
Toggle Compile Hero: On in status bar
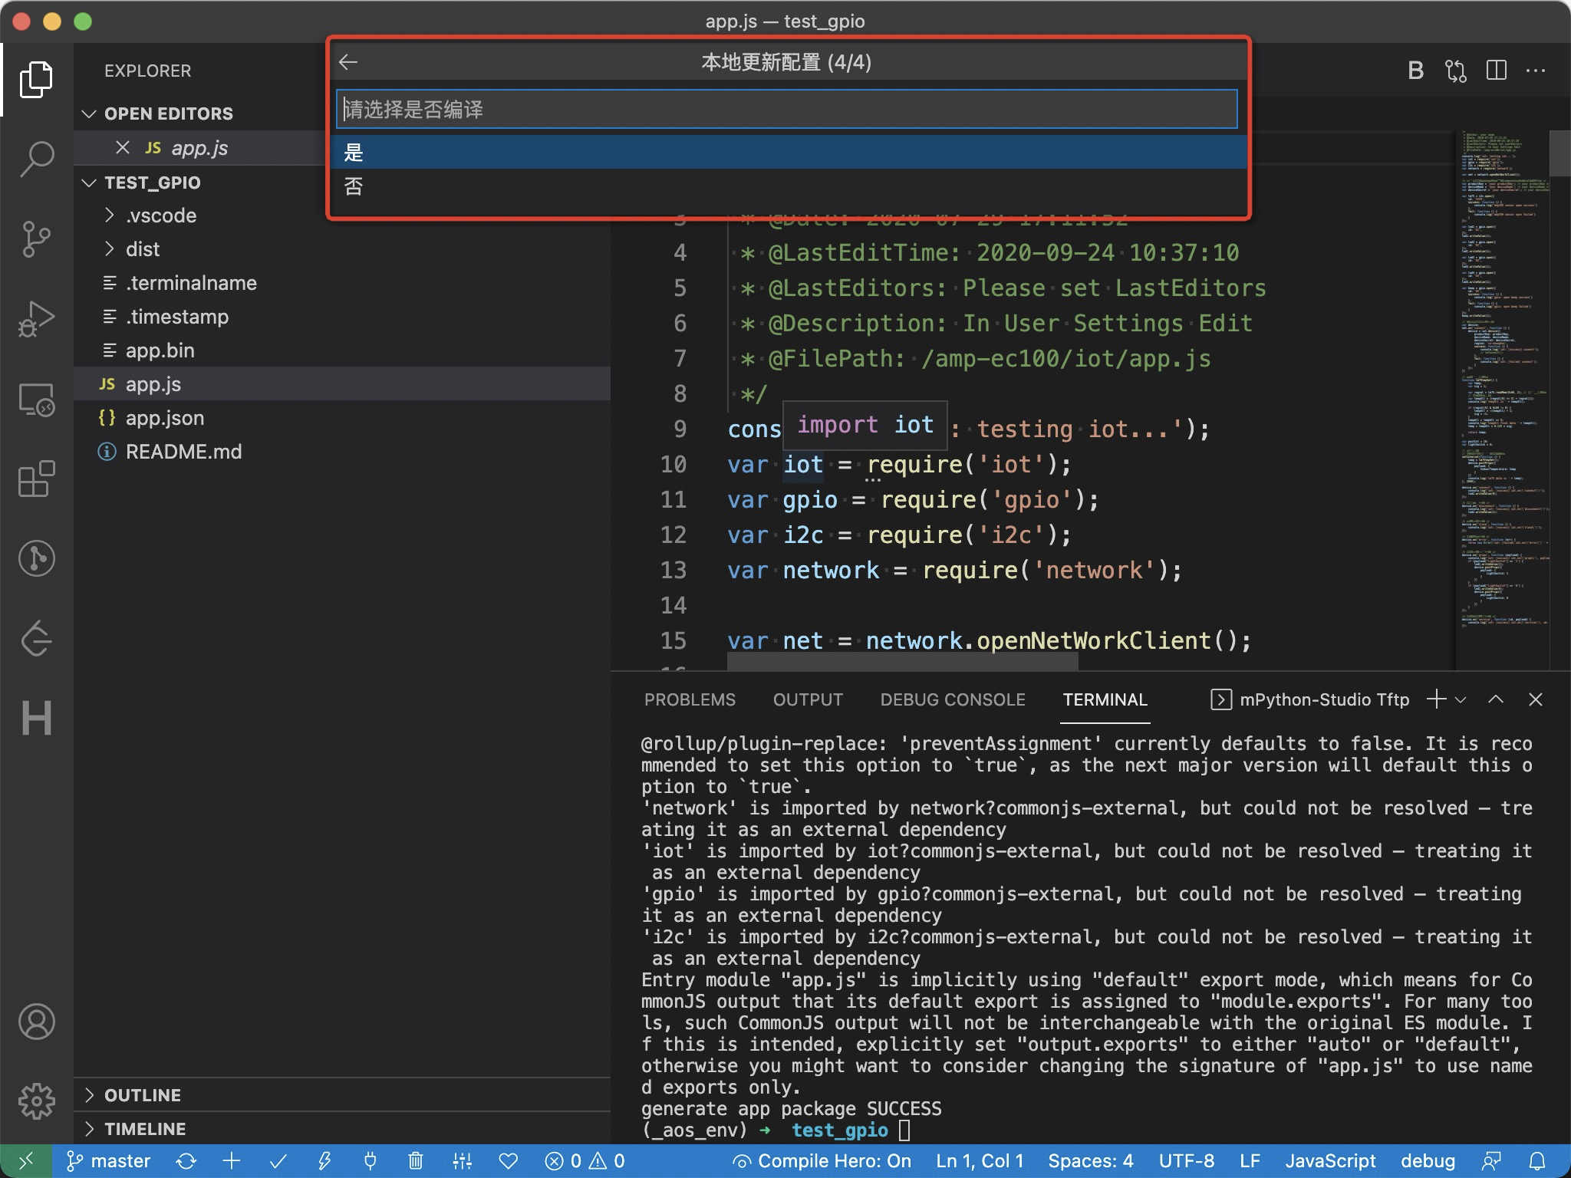822,1161
